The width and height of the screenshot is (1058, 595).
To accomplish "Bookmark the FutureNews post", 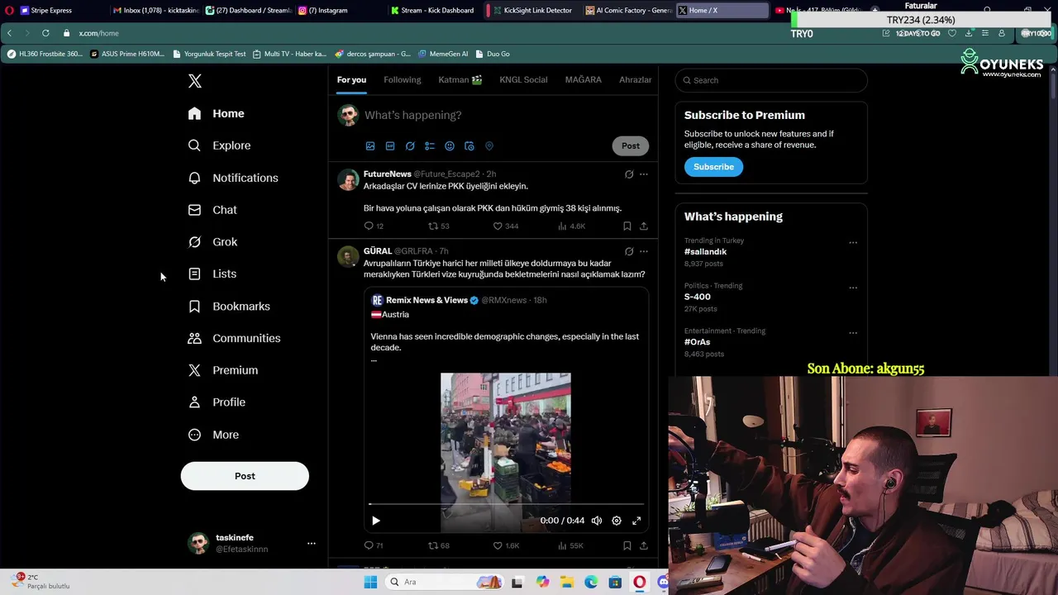I will tap(627, 226).
